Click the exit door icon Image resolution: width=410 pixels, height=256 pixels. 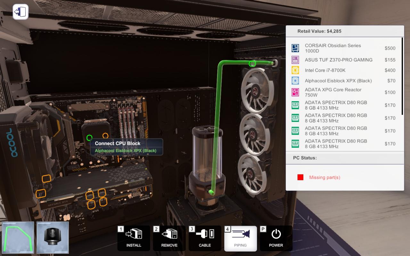point(20,12)
